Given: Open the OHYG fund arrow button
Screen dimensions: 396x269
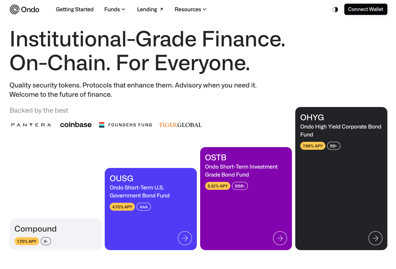Looking at the screenshot, I should (375, 238).
